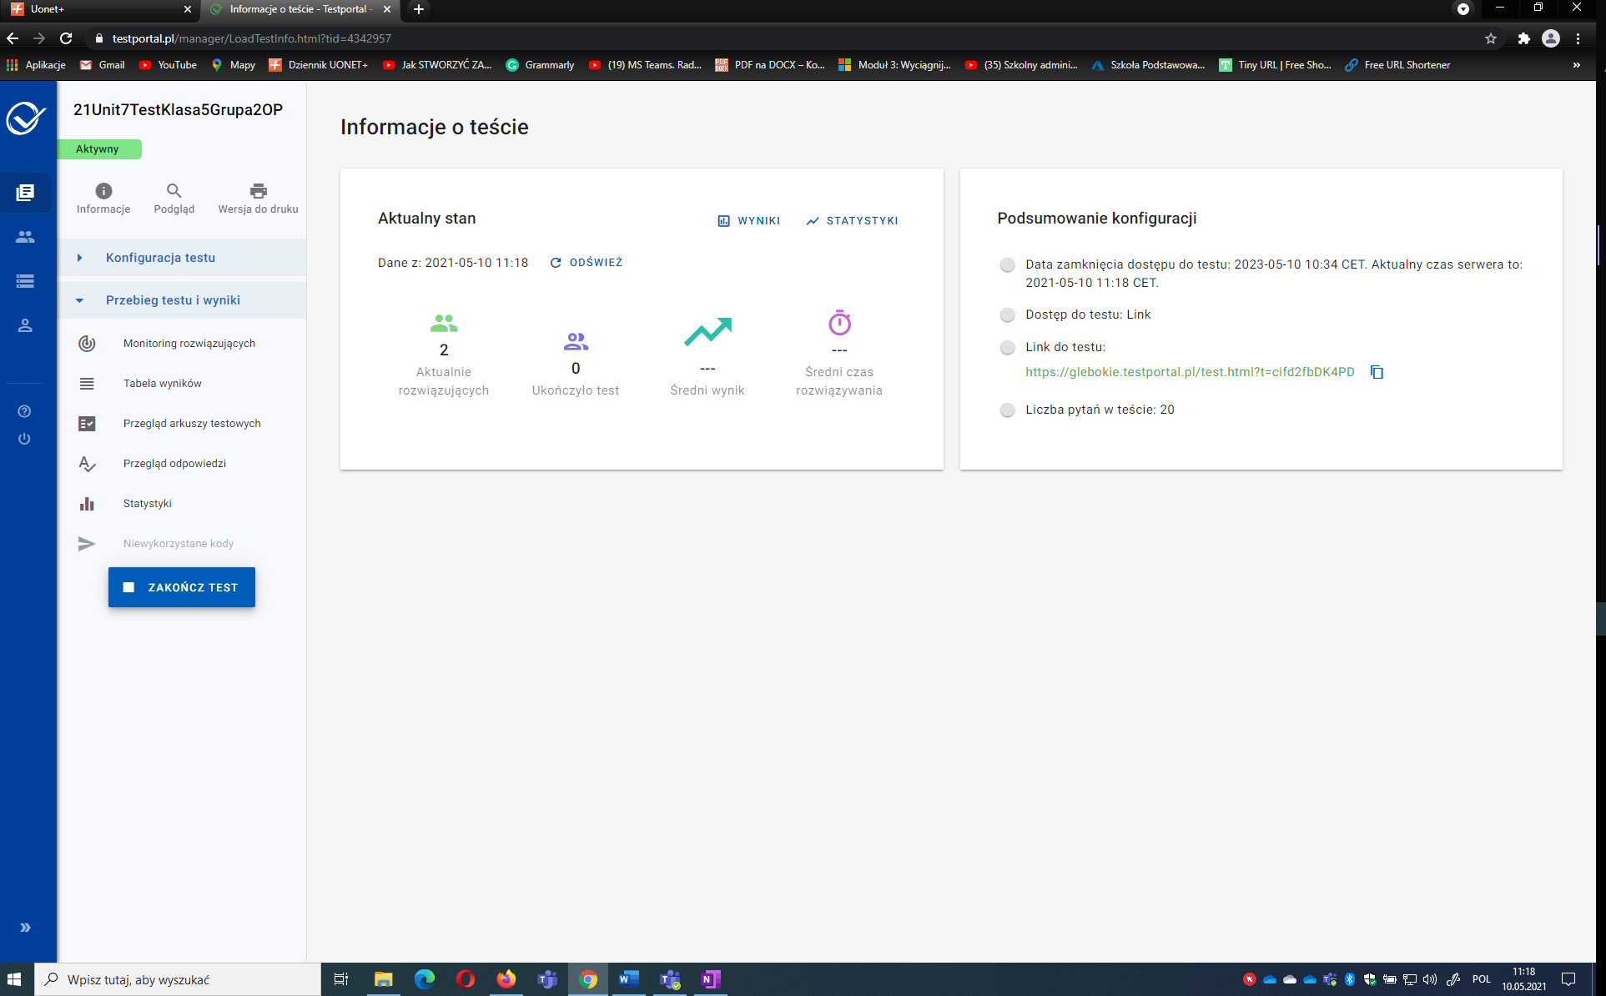Click radio bullet beside Dostęp do testu
Image resolution: width=1606 pixels, height=996 pixels.
coord(1007,315)
